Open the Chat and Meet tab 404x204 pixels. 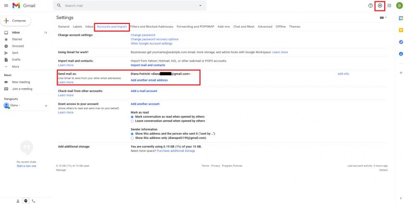pos(244,27)
